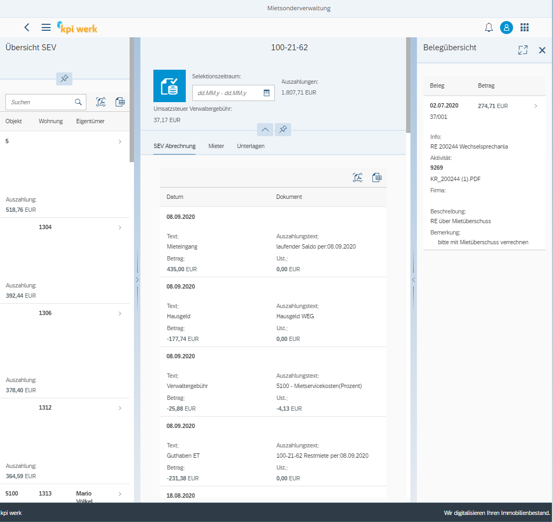
Task: Click Aktivität number 9269
Action: 436,168
